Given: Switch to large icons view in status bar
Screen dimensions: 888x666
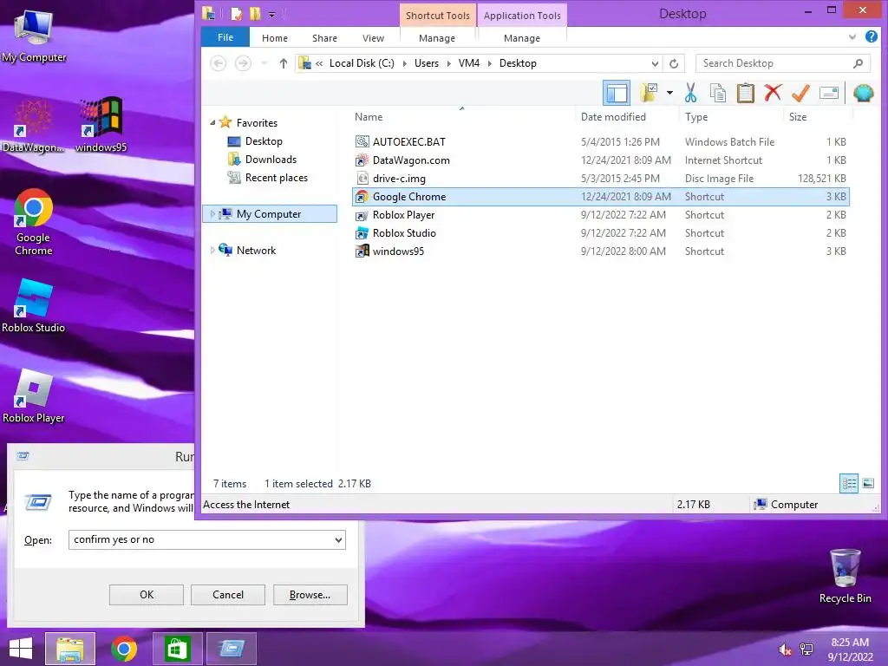Looking at the screenshot, I should 867,484.
